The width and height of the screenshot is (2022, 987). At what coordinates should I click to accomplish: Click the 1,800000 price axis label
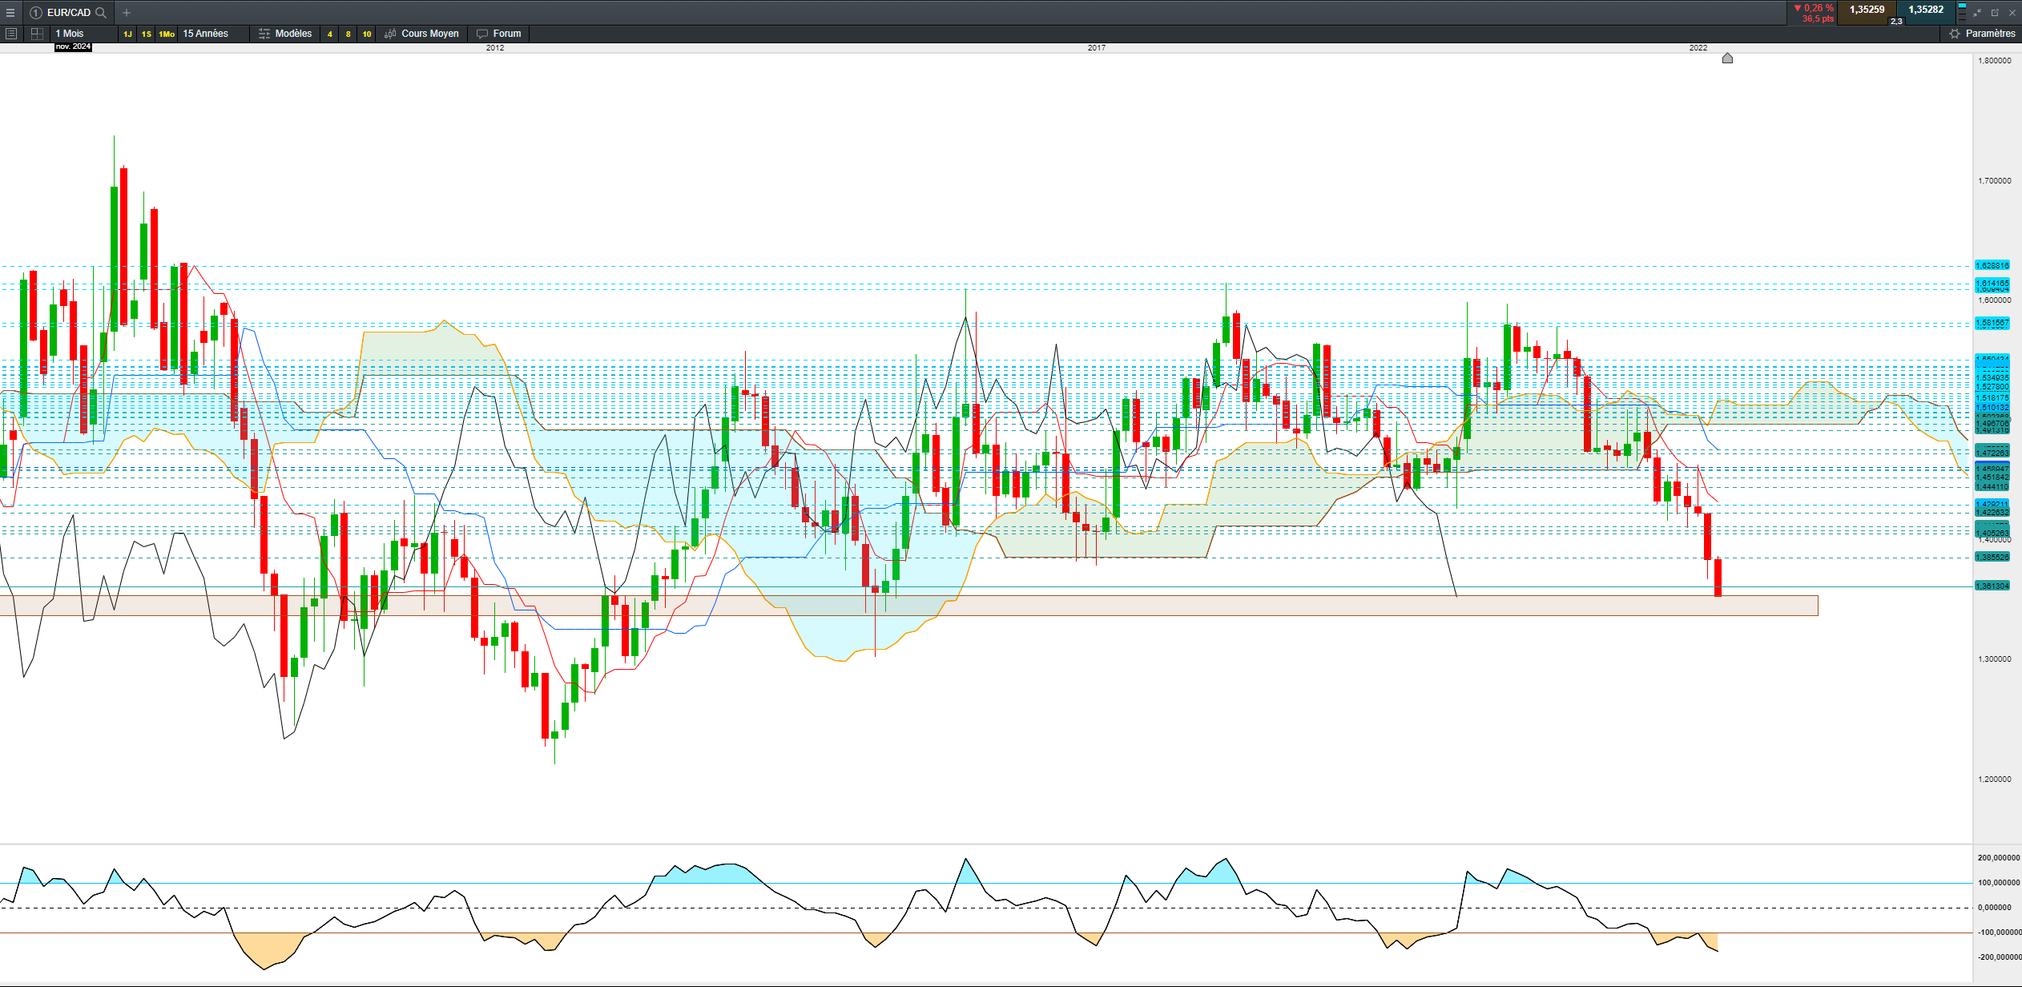point(1995,61)
